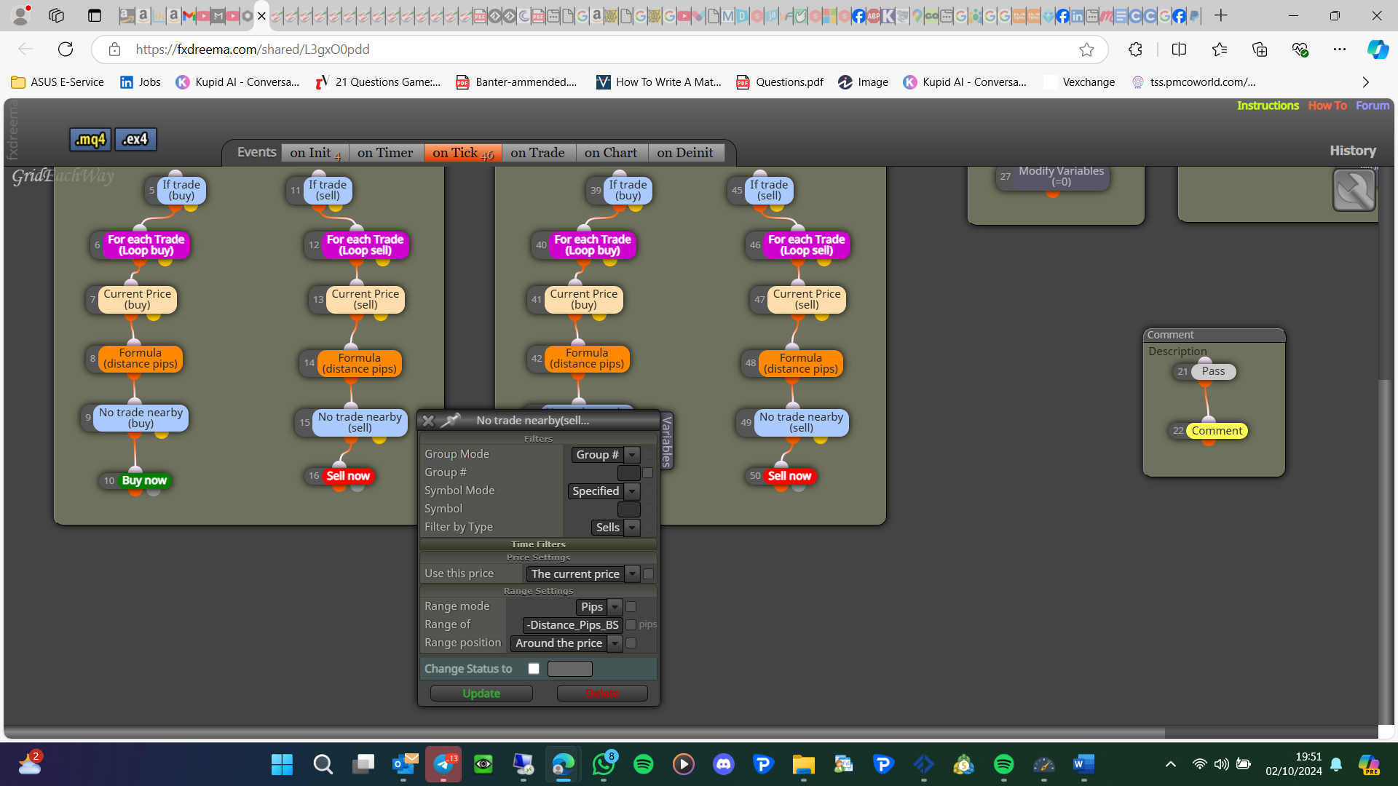Viewport: 1398px width, 786px height.
Task: Open the tools wrench icon panel
Action: pos(1354,190)
